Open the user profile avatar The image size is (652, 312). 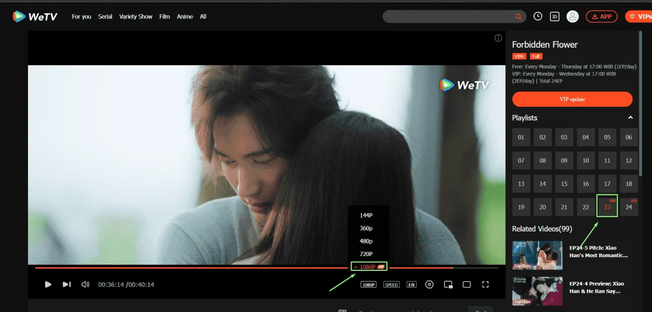tap(573, 16)
